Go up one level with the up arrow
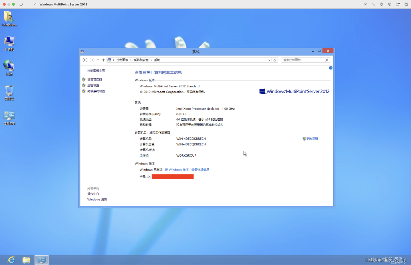Screen dimensions: 411x265 (x=103, y=60)
